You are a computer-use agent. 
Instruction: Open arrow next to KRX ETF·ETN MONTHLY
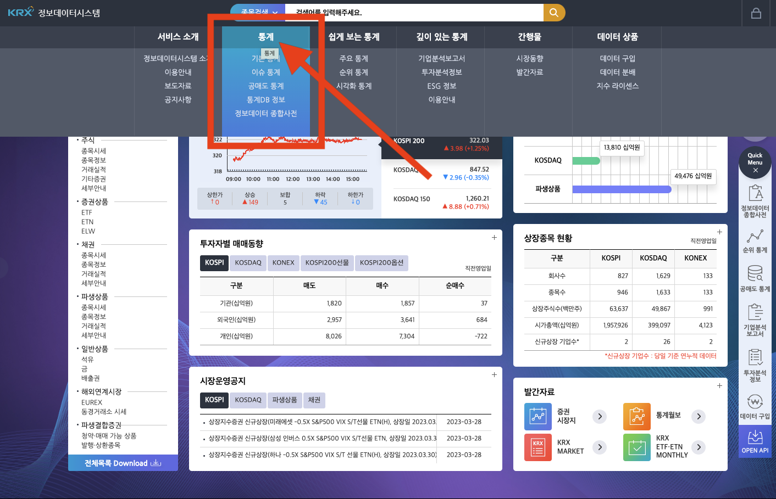(699, 447)
